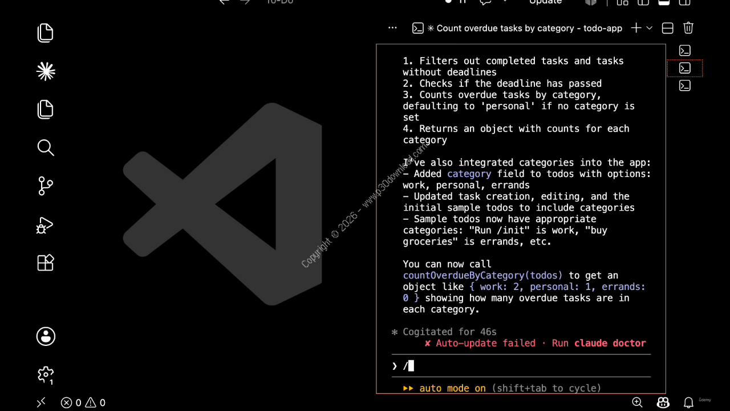The height and width of the screenshot is (411, 730).
Task: Click the 'Sample todos now have appropriate' line
Action: [x=499, y=219]
